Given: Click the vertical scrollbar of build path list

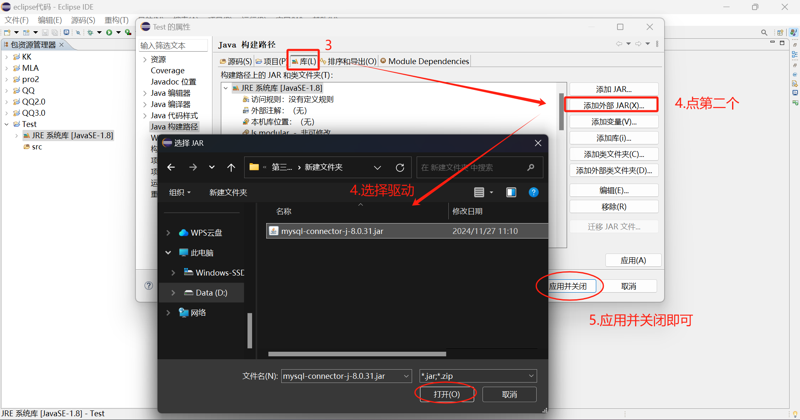Looking at the screenshot, I should 561,112.
